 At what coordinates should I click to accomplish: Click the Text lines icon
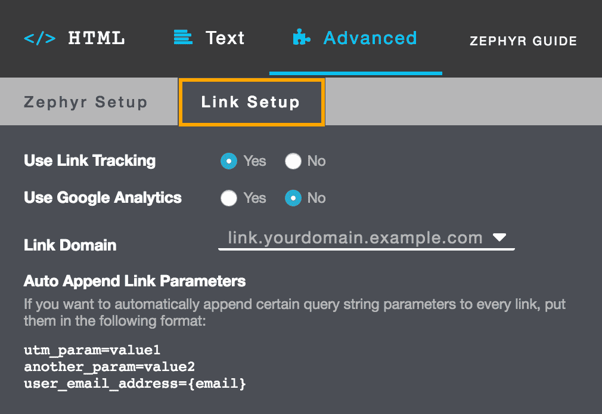pyautogui.click(x=182, y=38)
